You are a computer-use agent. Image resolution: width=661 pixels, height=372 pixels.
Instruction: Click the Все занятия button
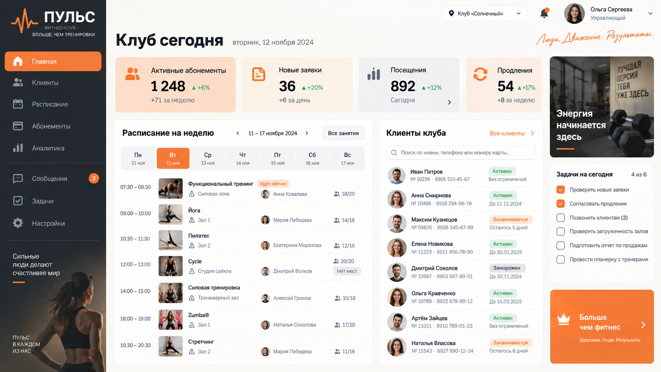343,133
